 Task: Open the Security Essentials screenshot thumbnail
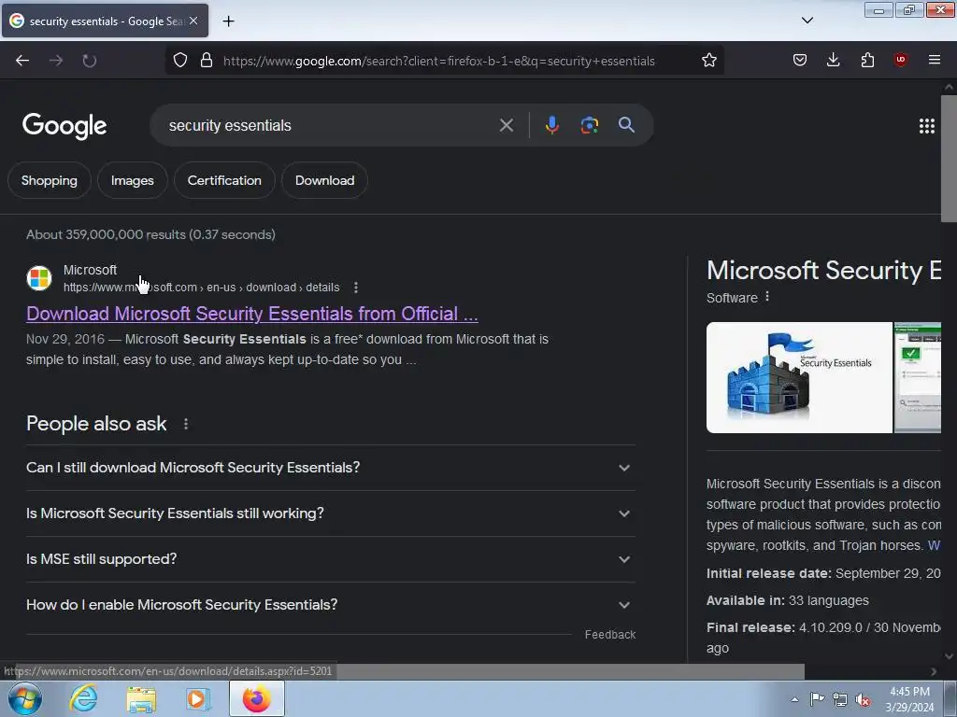tap(918, 377)
